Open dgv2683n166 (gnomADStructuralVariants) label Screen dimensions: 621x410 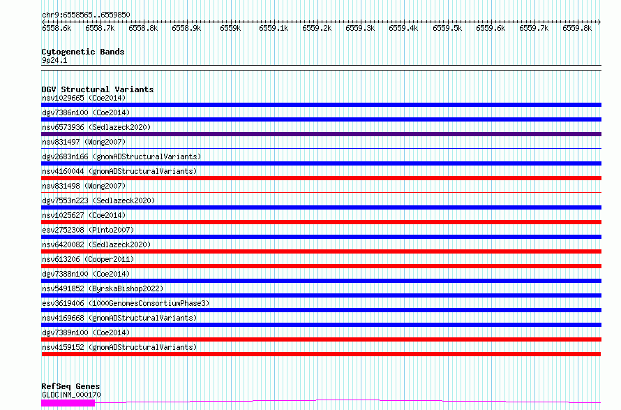[121, 156]
